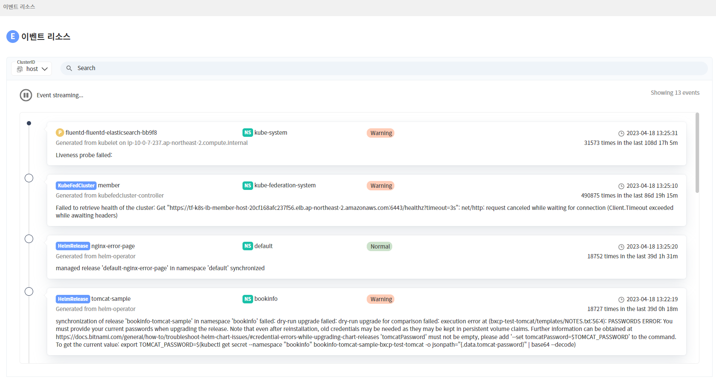Click the '31573 times in the last 108d 17h 5m' text
This screenshot has height=379, width=716.
(630, 143)
